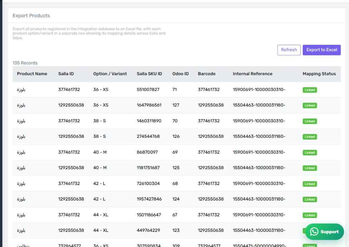Click Odoo ID 70 cell
Image resolution: width=349 pixels, height=247 pixels.
click(175, 121)
